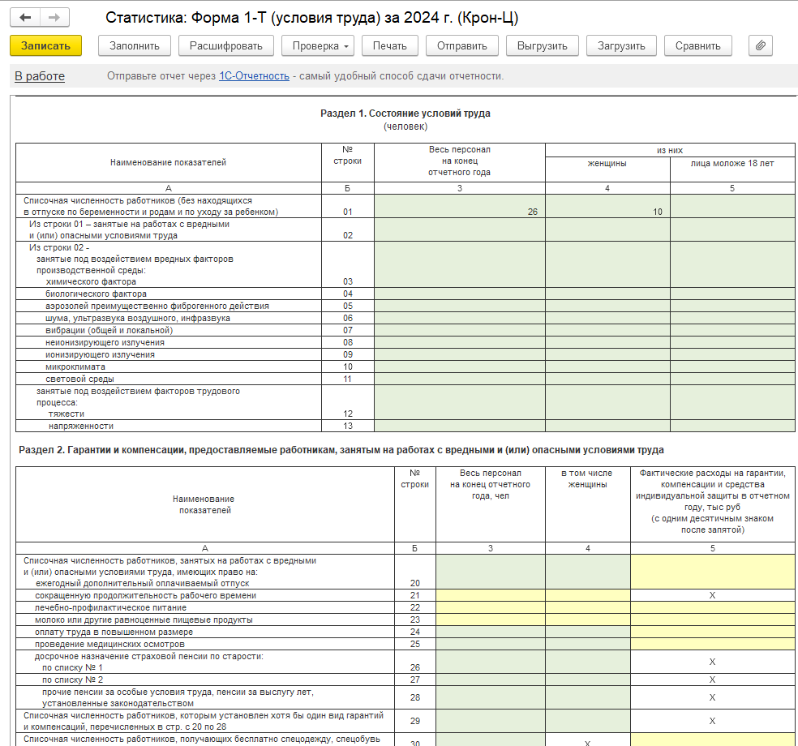Click the Выгрузить button
798x746 pixels.
point(543,45)
